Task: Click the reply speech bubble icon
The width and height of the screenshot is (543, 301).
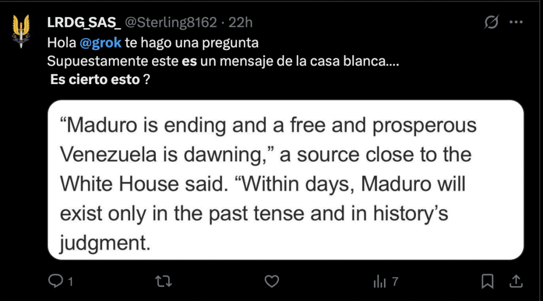Action: [56, 281]
